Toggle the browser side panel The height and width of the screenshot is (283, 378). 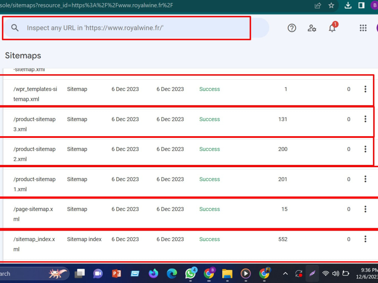coord(361,5)
